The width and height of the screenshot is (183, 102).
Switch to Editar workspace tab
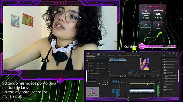click(x=99, y=53)
